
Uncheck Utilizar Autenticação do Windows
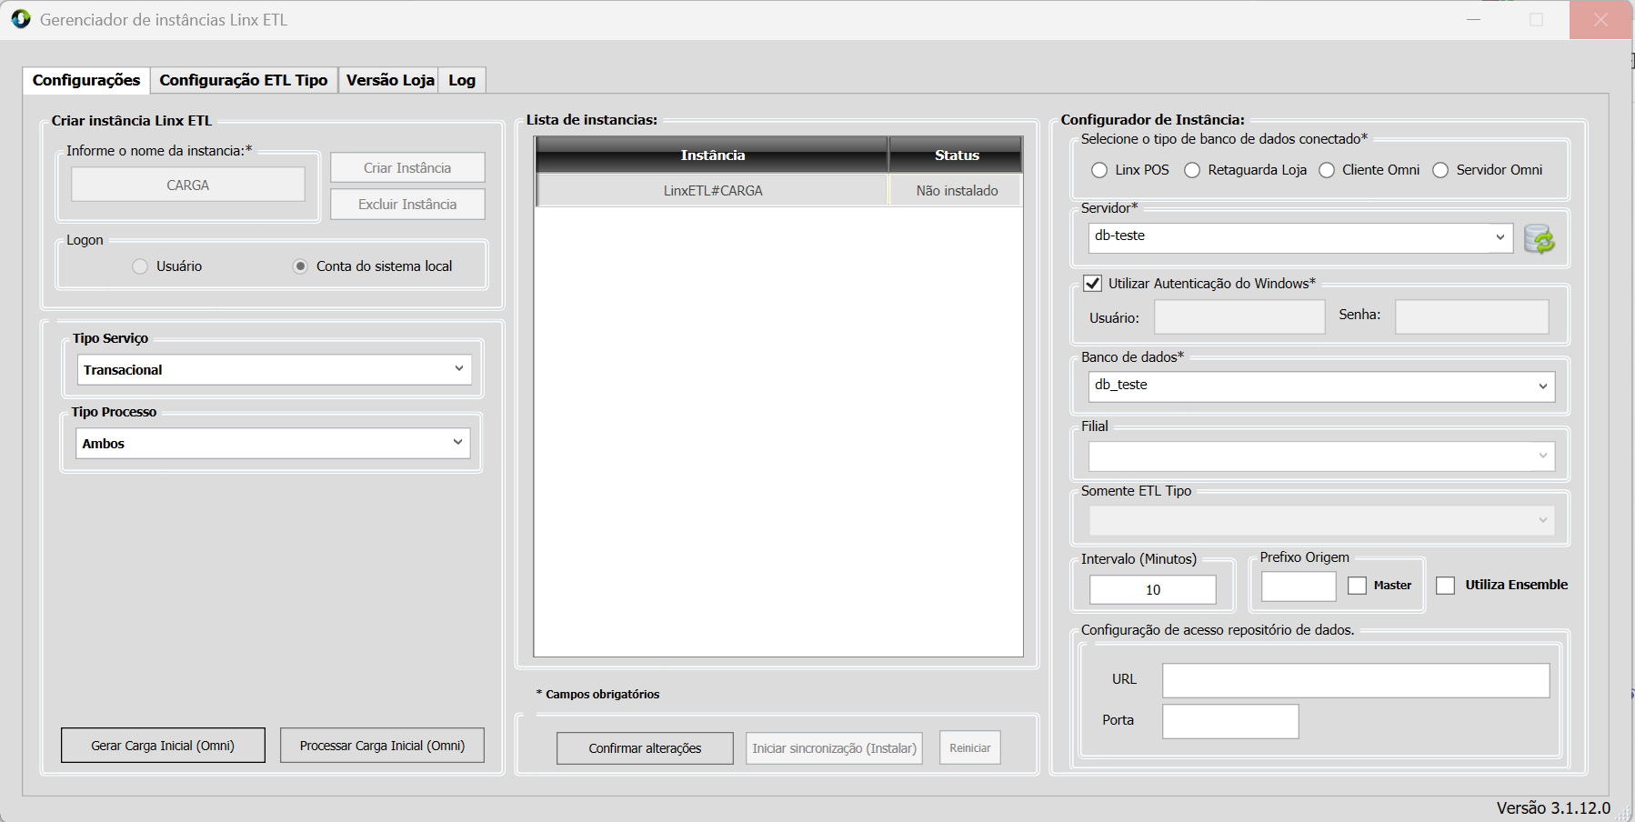click(x=1092, y=284)
